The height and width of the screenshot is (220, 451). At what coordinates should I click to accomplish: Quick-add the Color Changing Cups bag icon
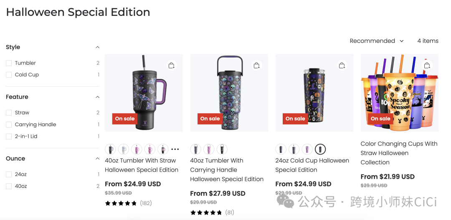point(427,65)
